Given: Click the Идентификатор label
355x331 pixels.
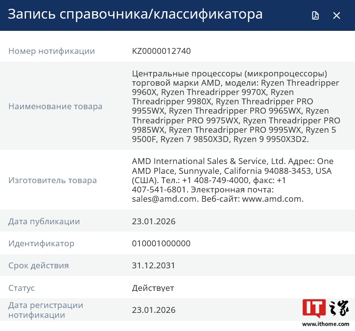Looking at the screenshot, I should coord(41,243).
